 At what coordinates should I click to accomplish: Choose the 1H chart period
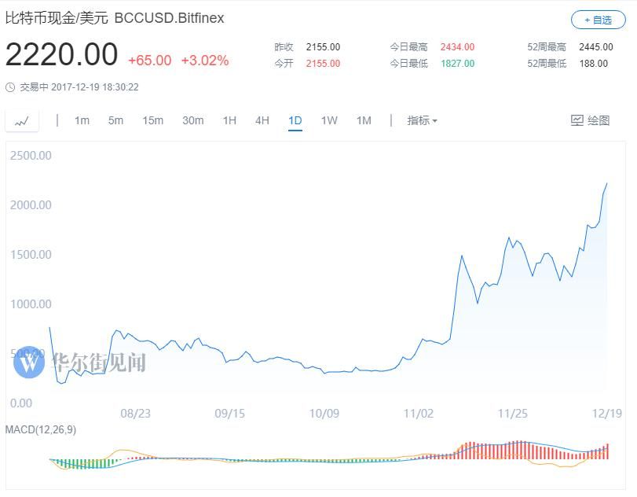[229, 120]
